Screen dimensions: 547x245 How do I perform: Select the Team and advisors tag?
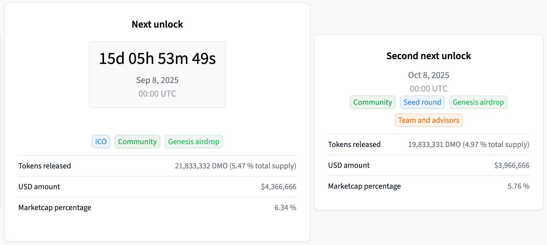[x=429, y=120]
